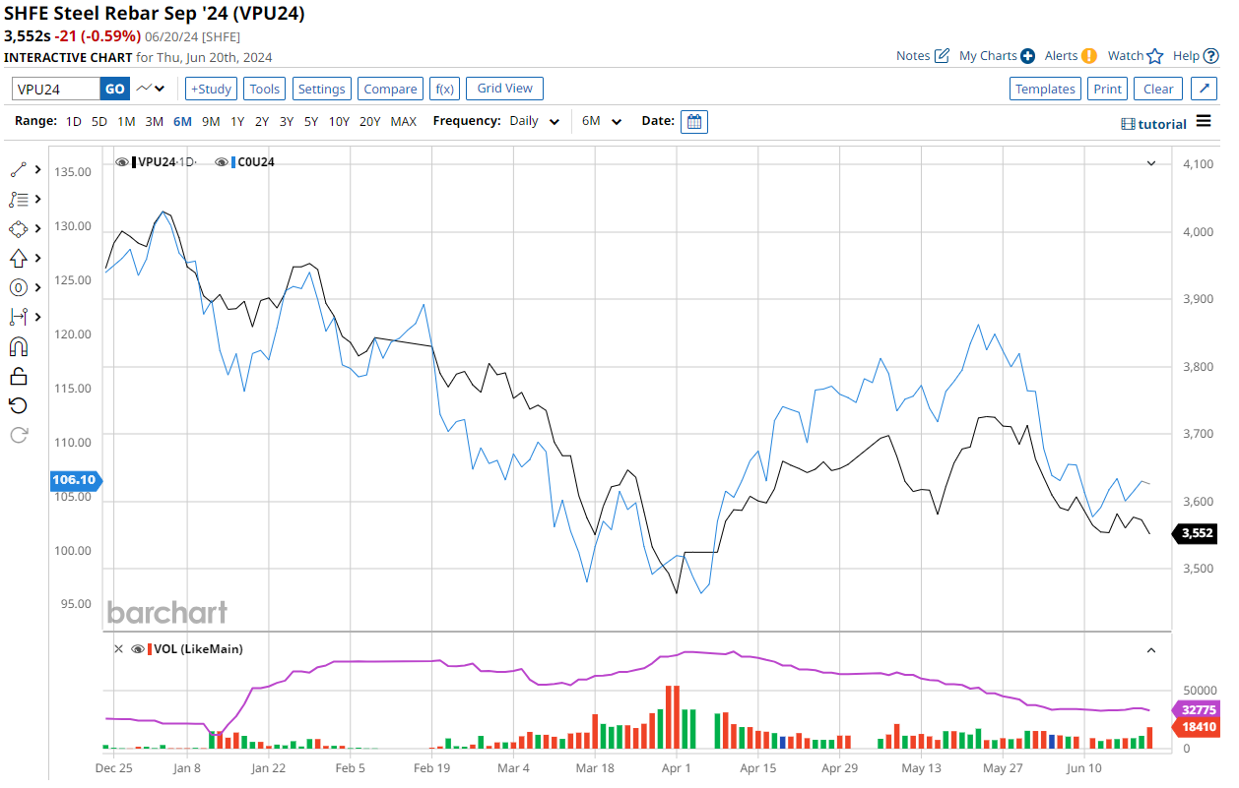
Task: Click the +Study button
Action: coord(211,89)
